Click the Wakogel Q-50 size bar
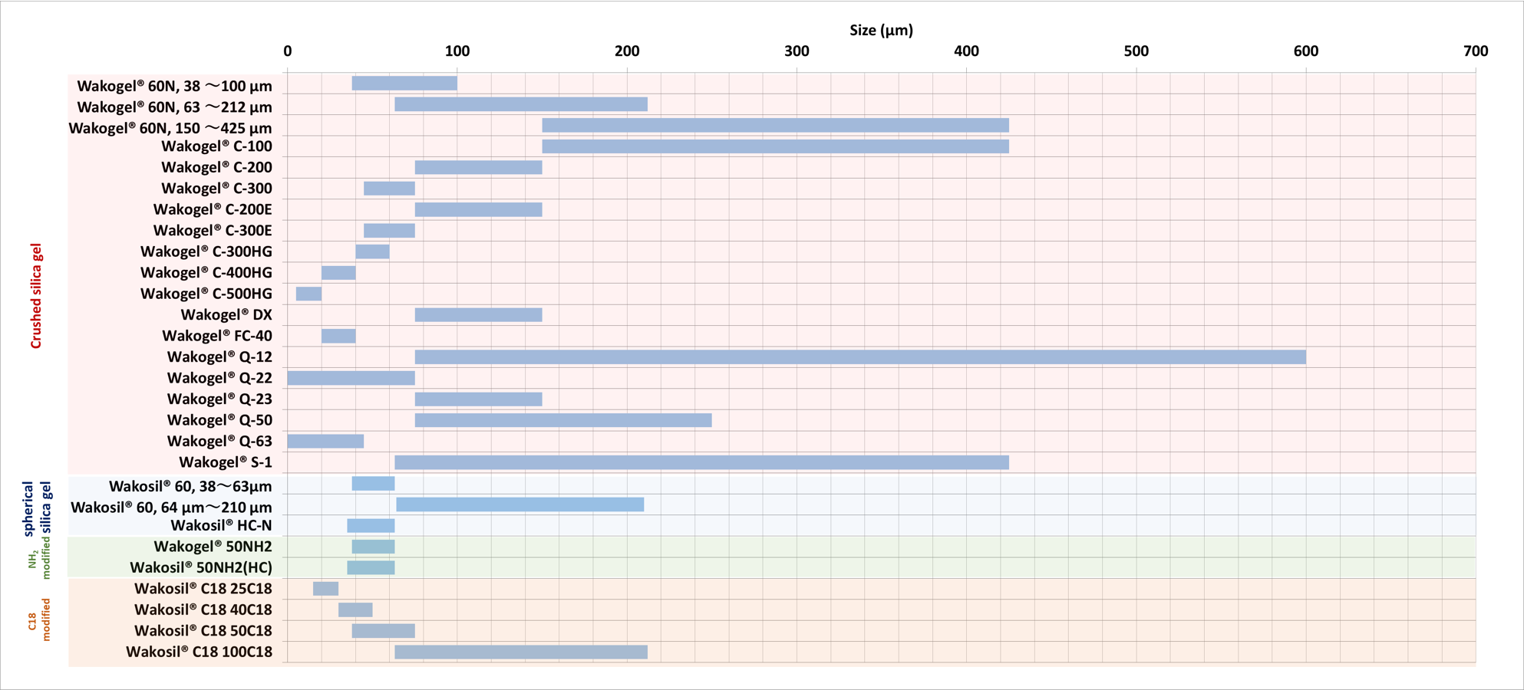The width and height of the screenshot is (1524, 690). click(562, 420)
